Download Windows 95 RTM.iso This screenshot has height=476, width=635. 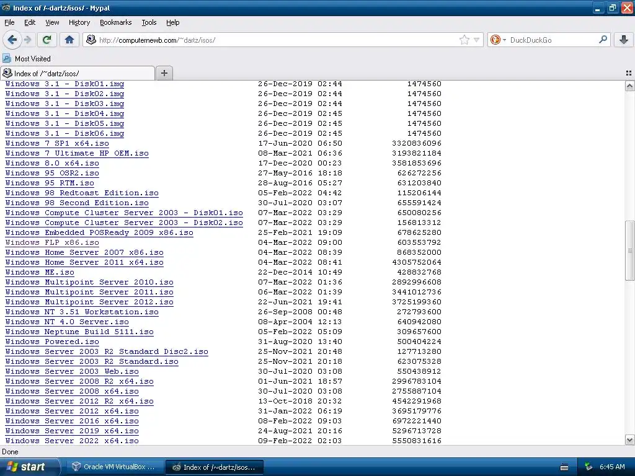(50, 183)
